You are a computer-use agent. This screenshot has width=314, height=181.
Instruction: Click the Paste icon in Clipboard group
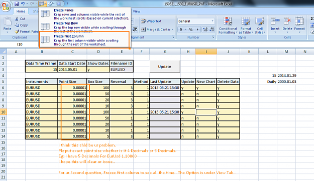click(8, 21)
